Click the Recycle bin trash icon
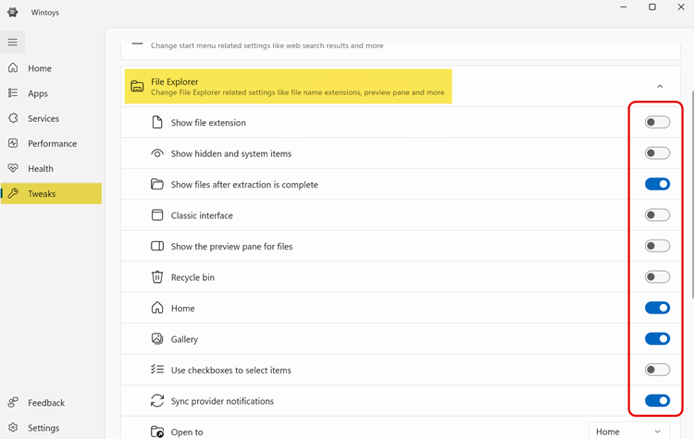 (x=157, y=277)
